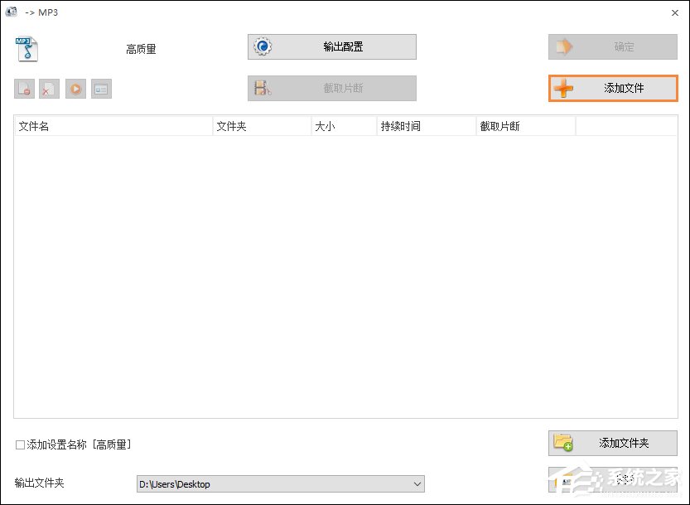Click the gear icon on 输出配置 button
Image resolution: width=690 pixels, height=505 pixels.
263,46
